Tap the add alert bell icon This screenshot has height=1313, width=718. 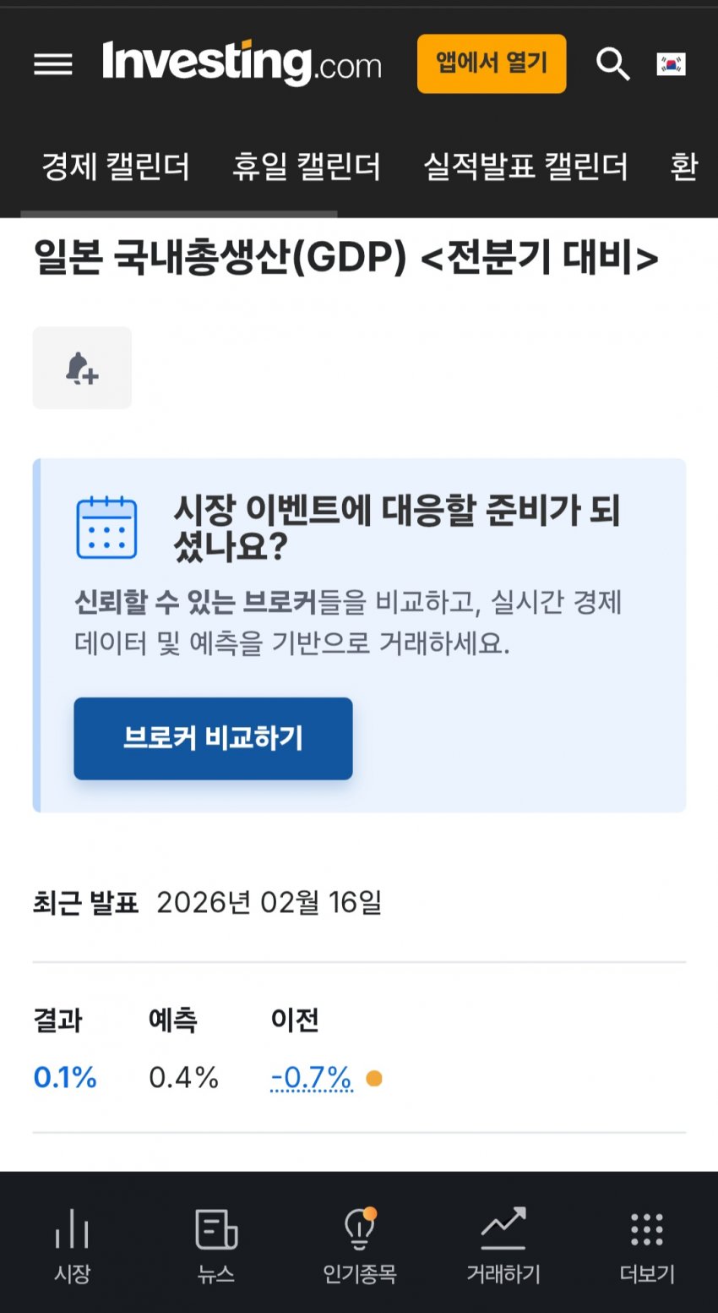(x=82, y=369)
